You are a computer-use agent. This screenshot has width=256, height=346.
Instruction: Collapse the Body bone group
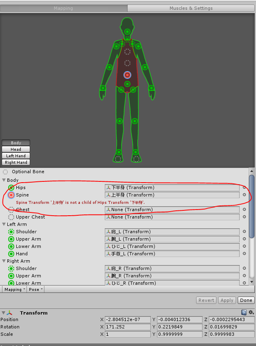pos(4,180)
